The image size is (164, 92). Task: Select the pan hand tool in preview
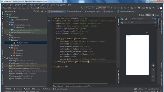(x=153, y=65)
